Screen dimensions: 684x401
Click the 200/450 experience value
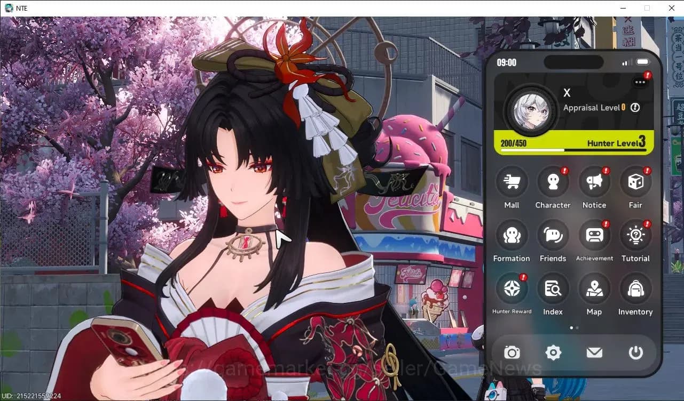514,143
